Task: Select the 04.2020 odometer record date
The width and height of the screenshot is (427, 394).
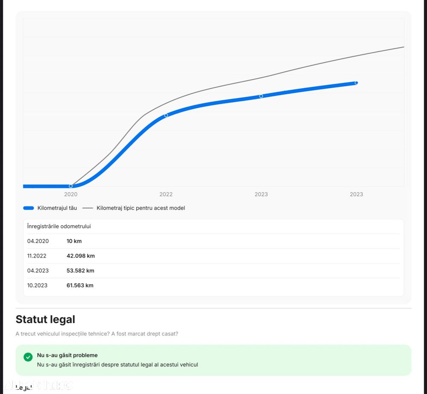Action: point(38,241)
